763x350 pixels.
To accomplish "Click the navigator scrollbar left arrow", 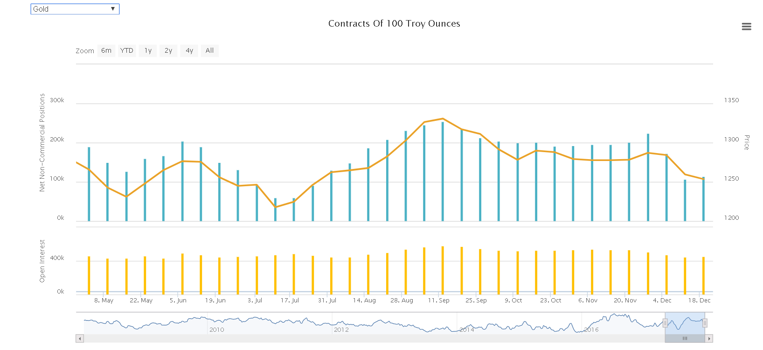I will point(80,339).
